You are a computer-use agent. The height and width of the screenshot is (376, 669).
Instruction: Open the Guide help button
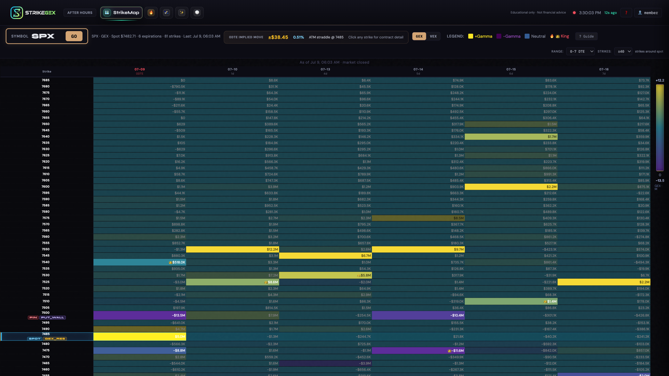tap(586, 37)
